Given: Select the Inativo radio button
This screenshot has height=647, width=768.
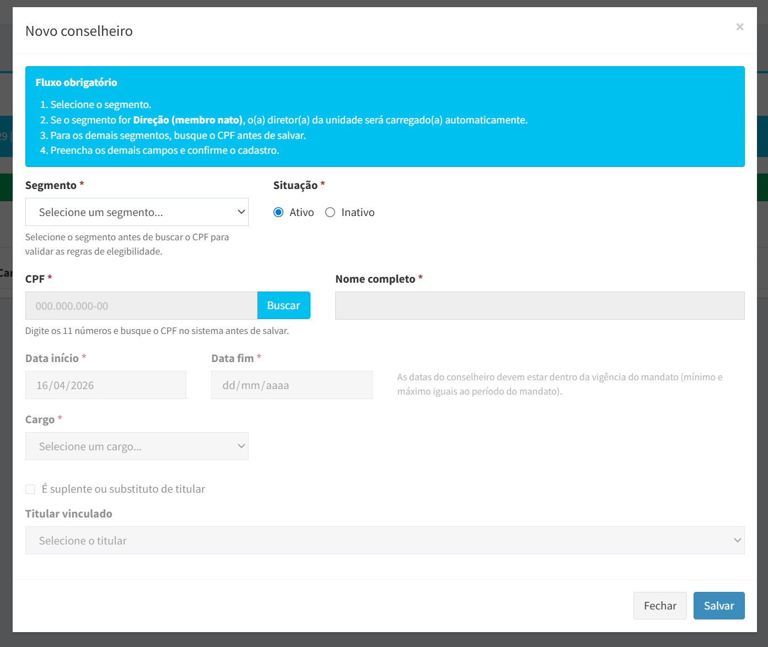Looking at the screenshot, I should (330, 213).
